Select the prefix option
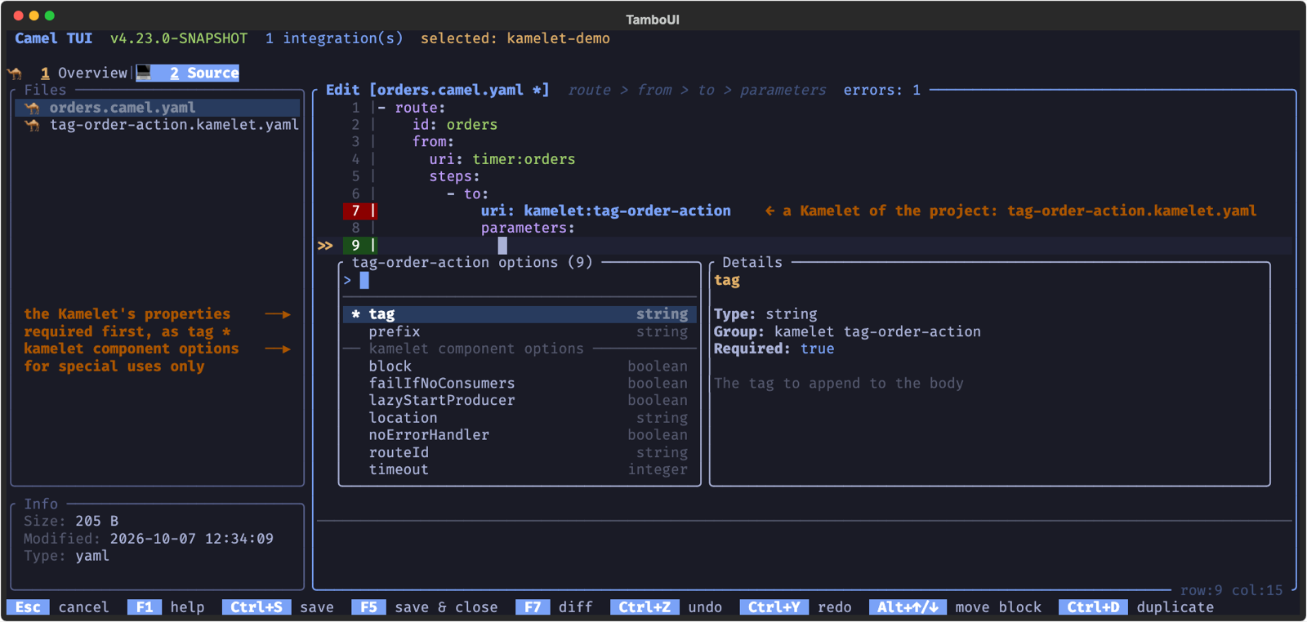Image resolution: width=1307 pixels, height=622 pixels. click(x=520, y=331)
